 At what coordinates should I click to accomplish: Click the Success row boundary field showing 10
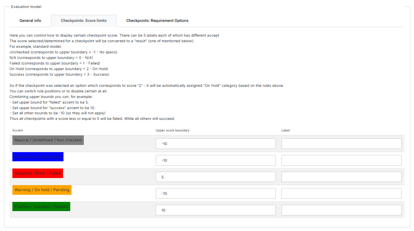click(216, 210)
